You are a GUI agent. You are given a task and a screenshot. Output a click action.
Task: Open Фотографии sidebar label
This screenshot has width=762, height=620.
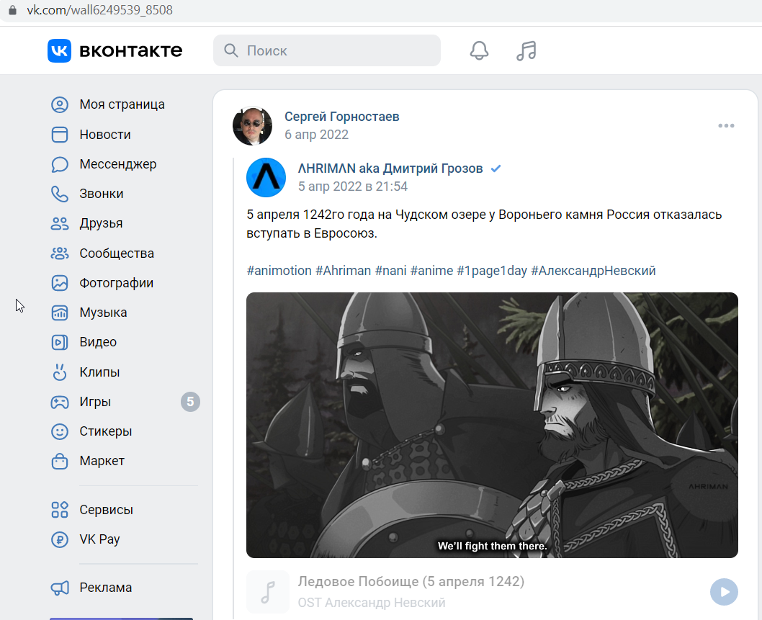coord(117,283)
